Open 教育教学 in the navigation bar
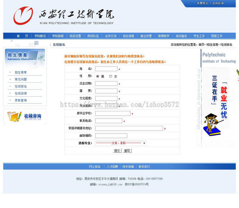This screenshot has height=208, width=239. [164, 36]
